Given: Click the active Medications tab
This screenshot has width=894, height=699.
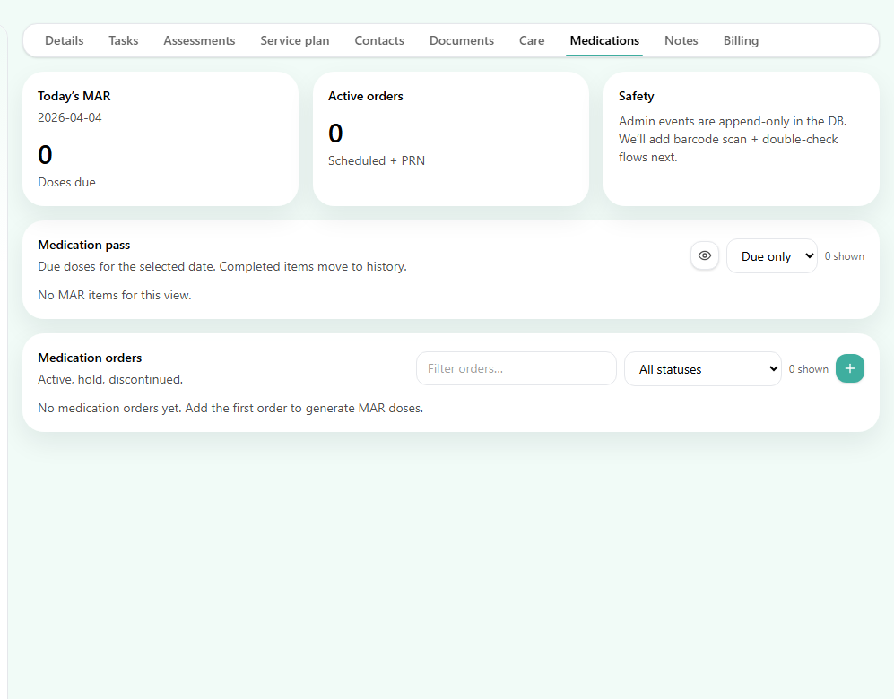Looking at the screenshot, I should coord(603,40).
